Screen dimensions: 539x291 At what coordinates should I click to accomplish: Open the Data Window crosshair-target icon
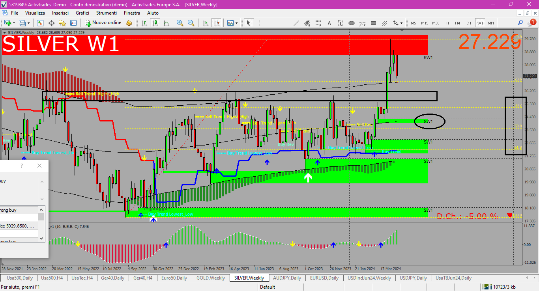tap(51, 23)
